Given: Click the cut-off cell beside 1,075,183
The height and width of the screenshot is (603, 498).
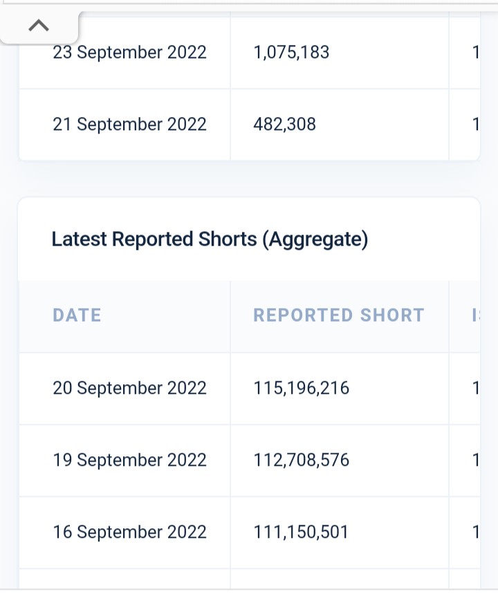Looking at the screenshot, I should tap(465, 53).
